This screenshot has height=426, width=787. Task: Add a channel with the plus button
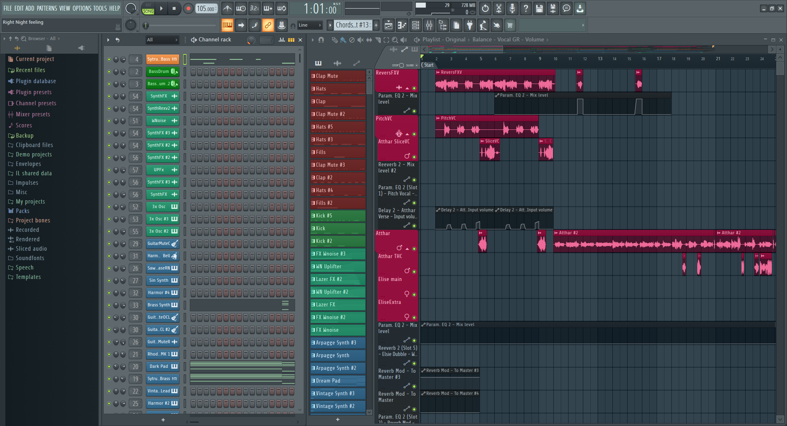click(x=163, y=420)
